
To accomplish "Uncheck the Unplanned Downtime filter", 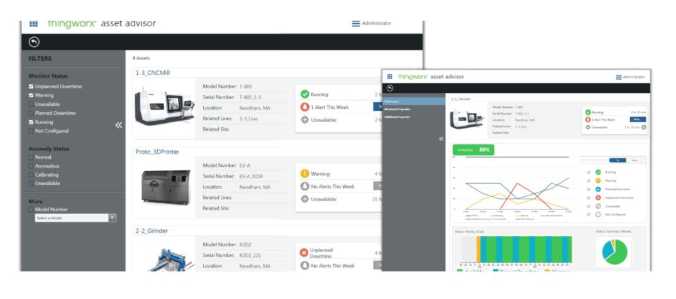I will (x=31, y=87).
